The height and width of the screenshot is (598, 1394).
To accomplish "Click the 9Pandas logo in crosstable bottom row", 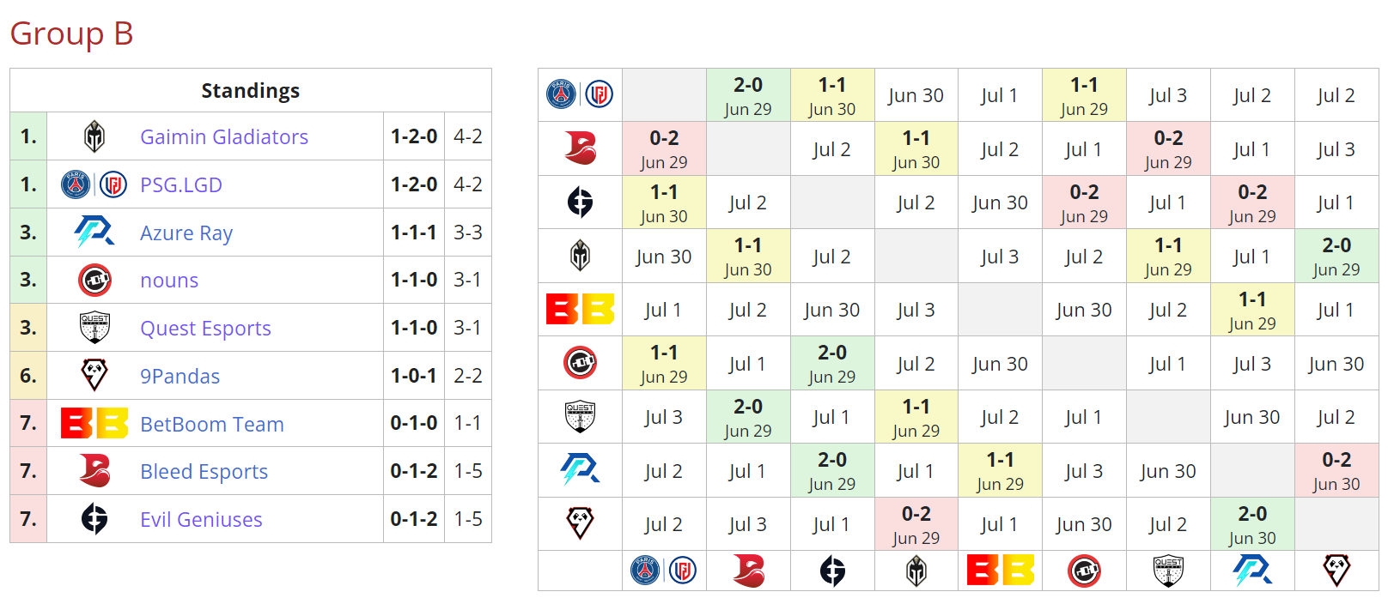I will (1336, 571).
